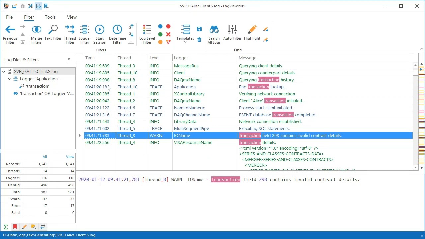Click the open file icon in title bar

pos(14,6)
